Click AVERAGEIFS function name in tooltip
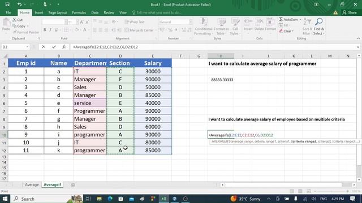The width and height of the screenshot is (362, 203). pos(221,142)
